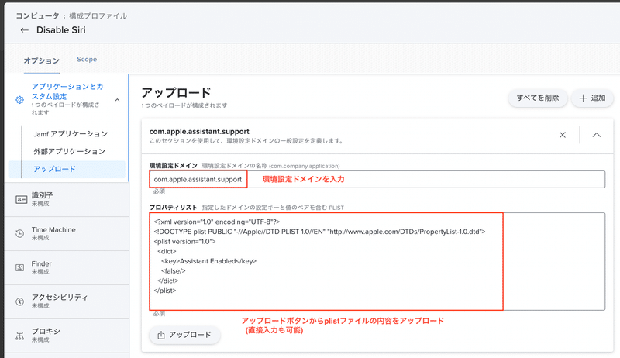Remove the com.apple.assistant.support payload with X
This screenshot has height=358, width=620.
coord(563,135)
